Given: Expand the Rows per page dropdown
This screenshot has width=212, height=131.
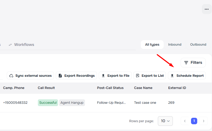Looking at the screenshot, I should click(x=165, y=121).
